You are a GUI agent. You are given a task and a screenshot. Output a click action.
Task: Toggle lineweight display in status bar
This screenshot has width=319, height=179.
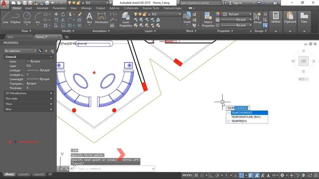click(x=251, y=175)
